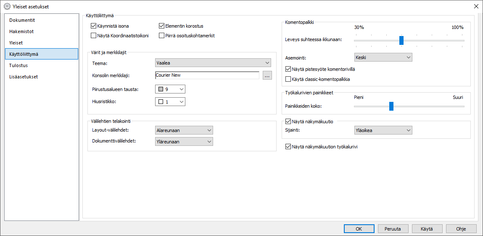Click the OK button

359,229
